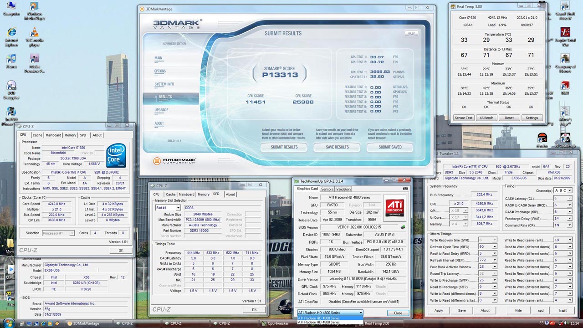The image size is (583, 328).
Task: Open Settings in Real Temp
Action: pos(532,118)
